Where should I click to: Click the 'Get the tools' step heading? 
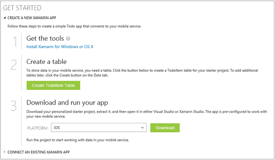(x=45, y=38)
